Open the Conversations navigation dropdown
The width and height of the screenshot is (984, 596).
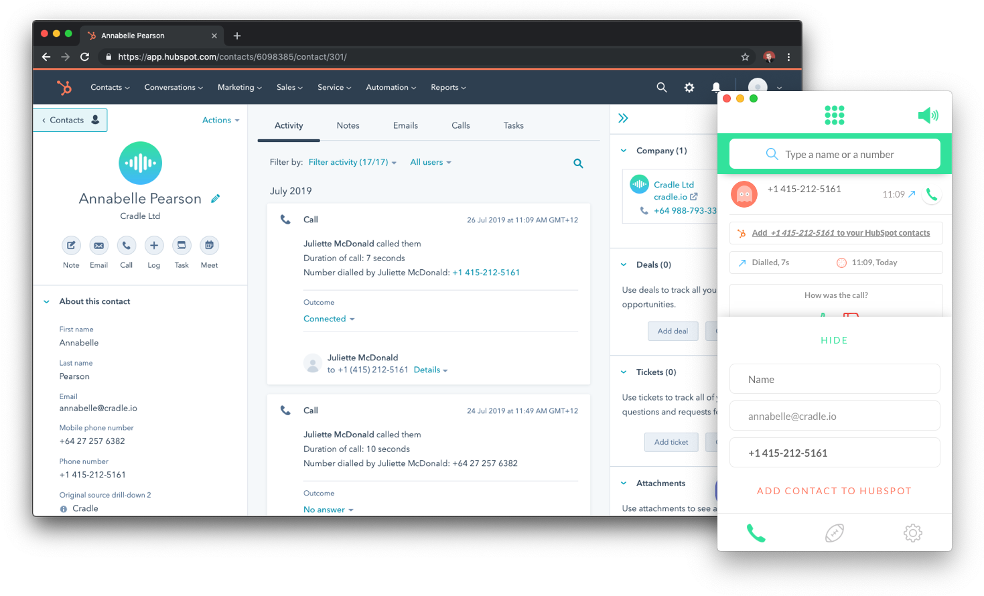173,87
